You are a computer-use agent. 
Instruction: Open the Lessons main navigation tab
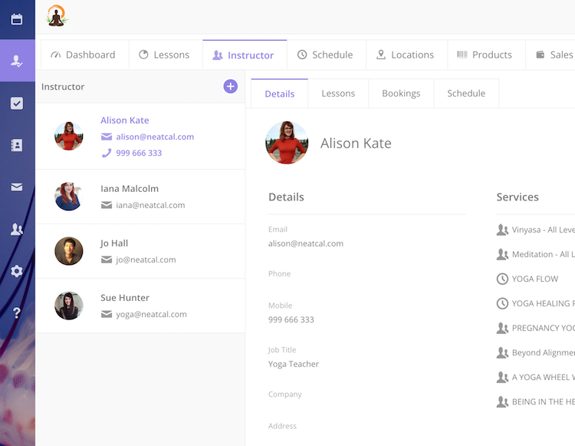(166, 55)
